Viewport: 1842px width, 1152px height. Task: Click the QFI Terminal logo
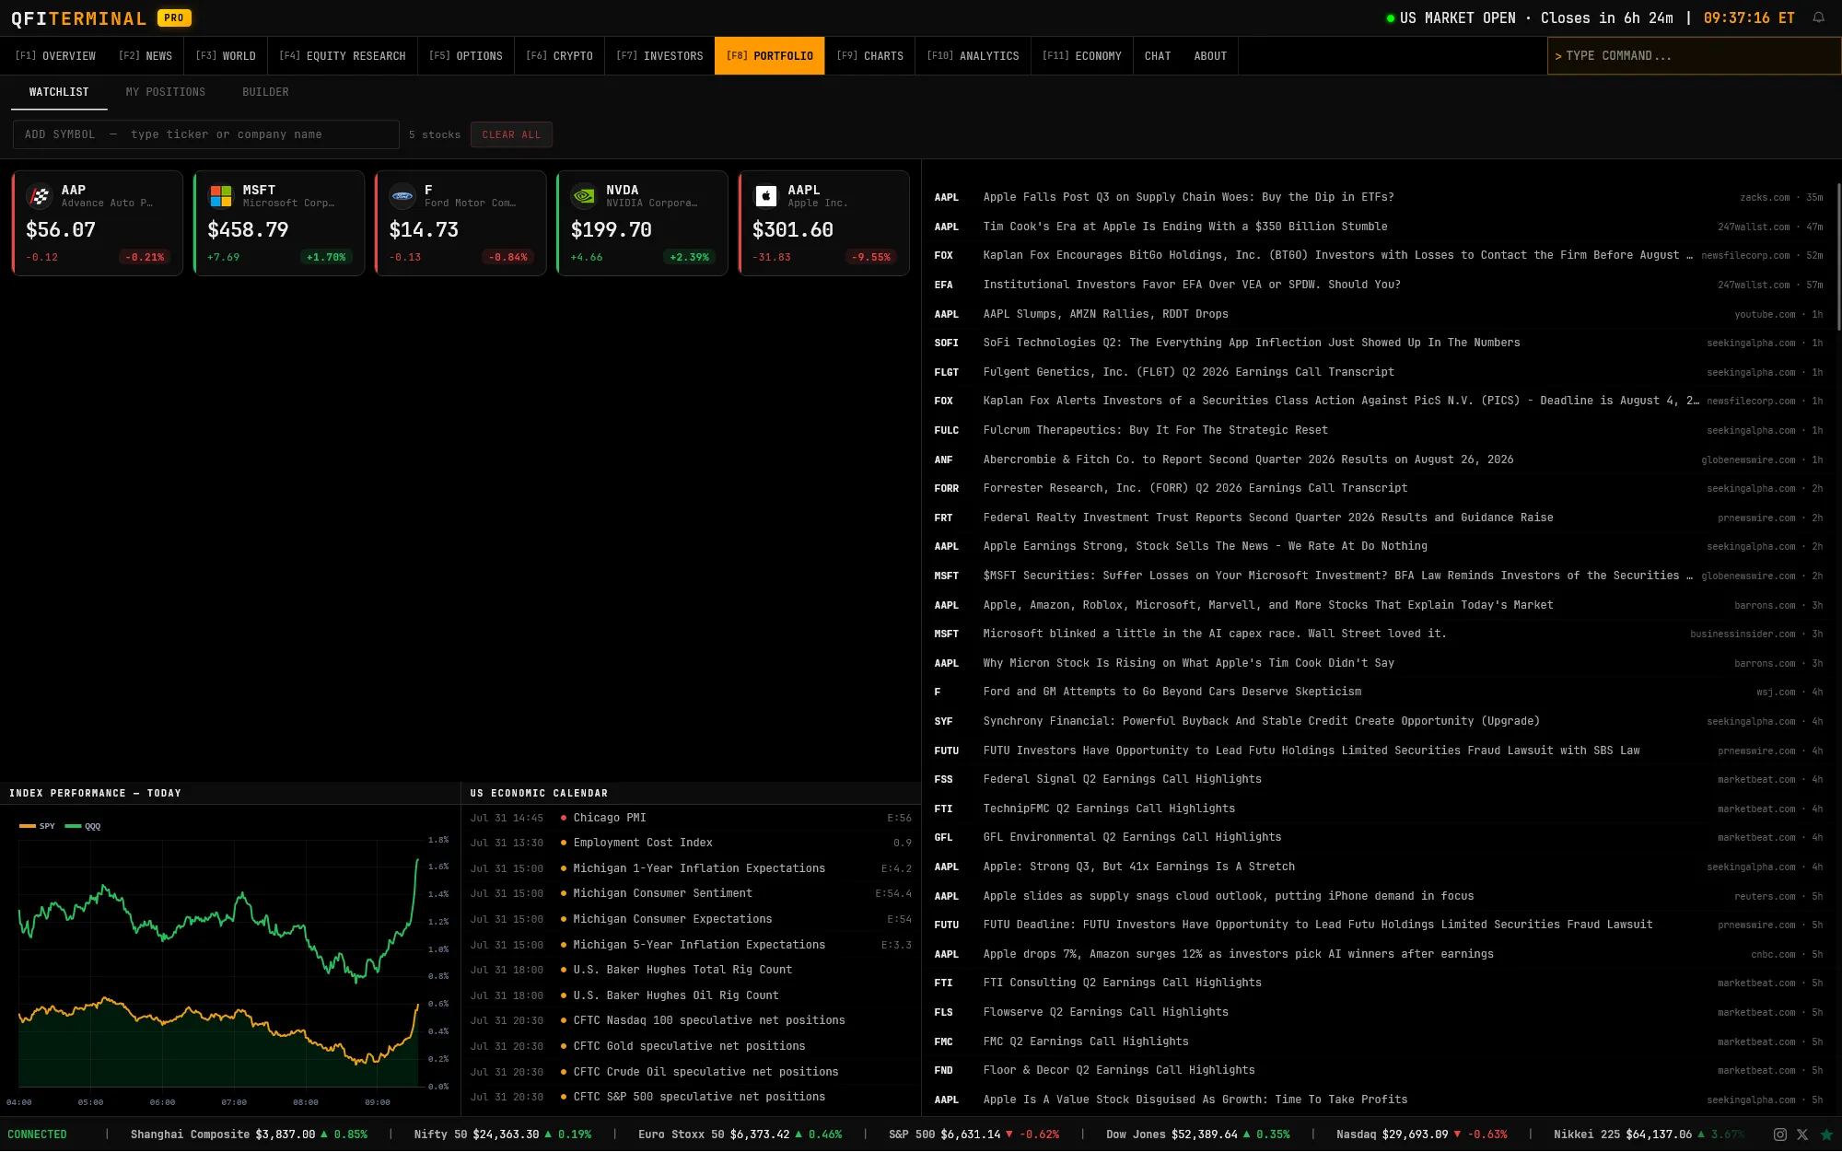[78, 18]
